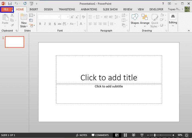Click the 50% zoom level button
This screenshot has height=138, width=192.
(x=180, y=135)
